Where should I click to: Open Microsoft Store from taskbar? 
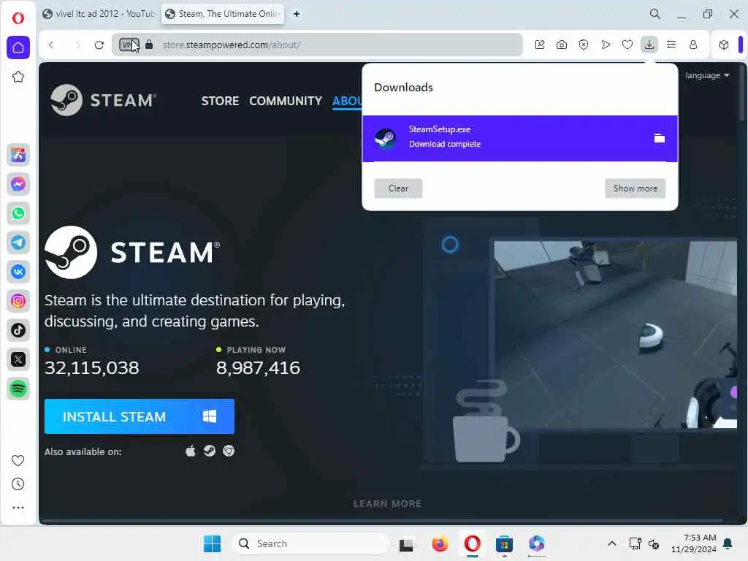point(504,543)
